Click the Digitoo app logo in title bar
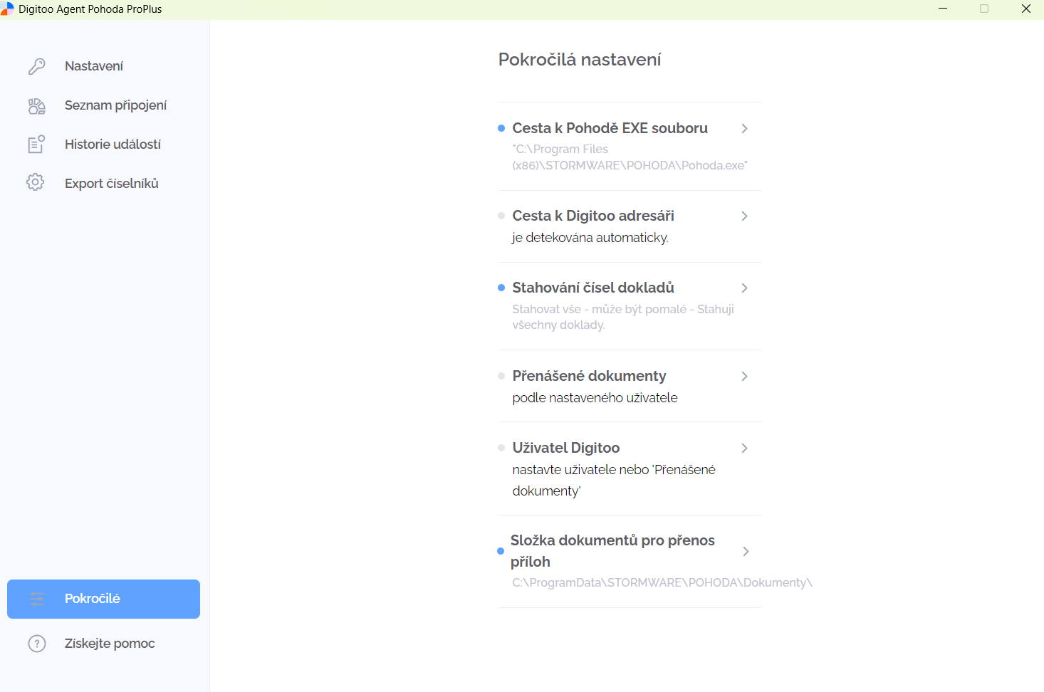 point(7,9)
